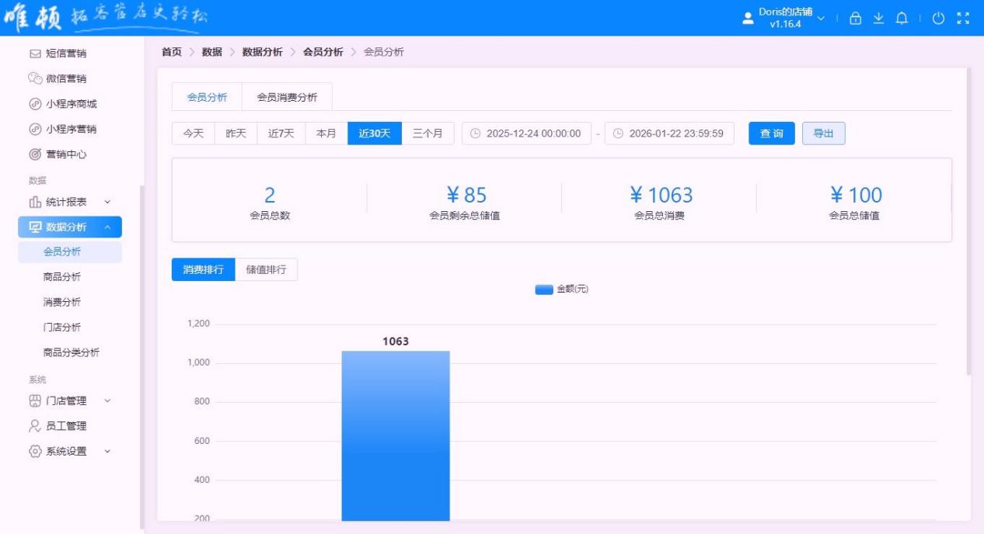
Task: Select the 近7天 date range option
Action: (x=281, y=133)
